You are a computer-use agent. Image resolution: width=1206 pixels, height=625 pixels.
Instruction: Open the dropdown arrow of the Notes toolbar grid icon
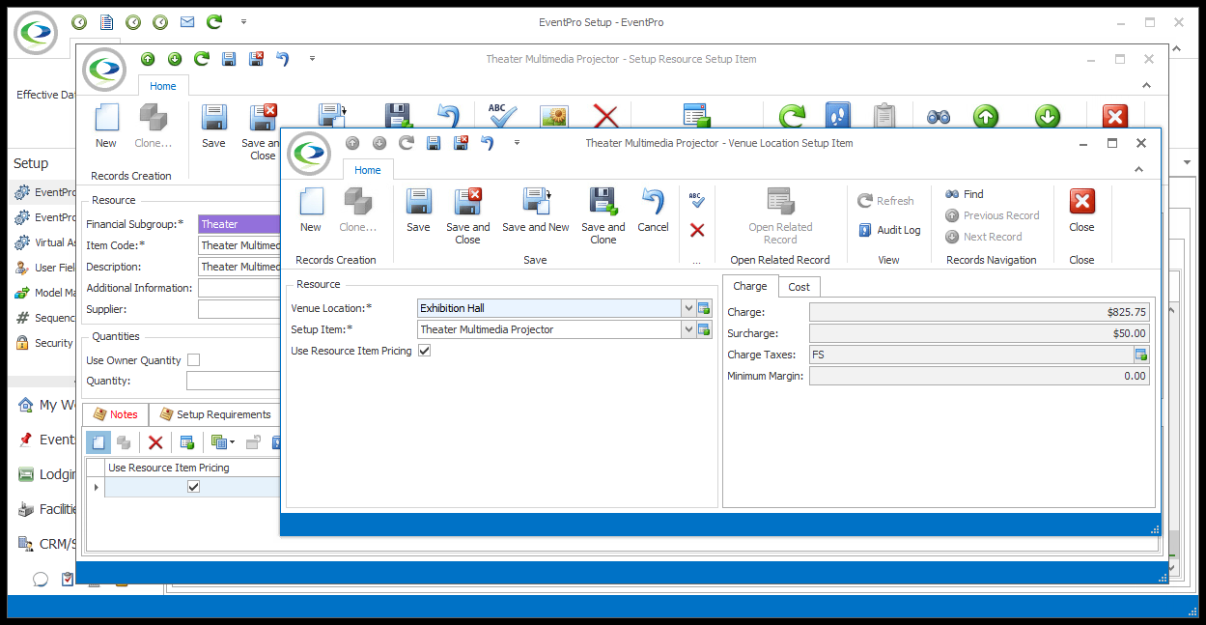(231, 442)
